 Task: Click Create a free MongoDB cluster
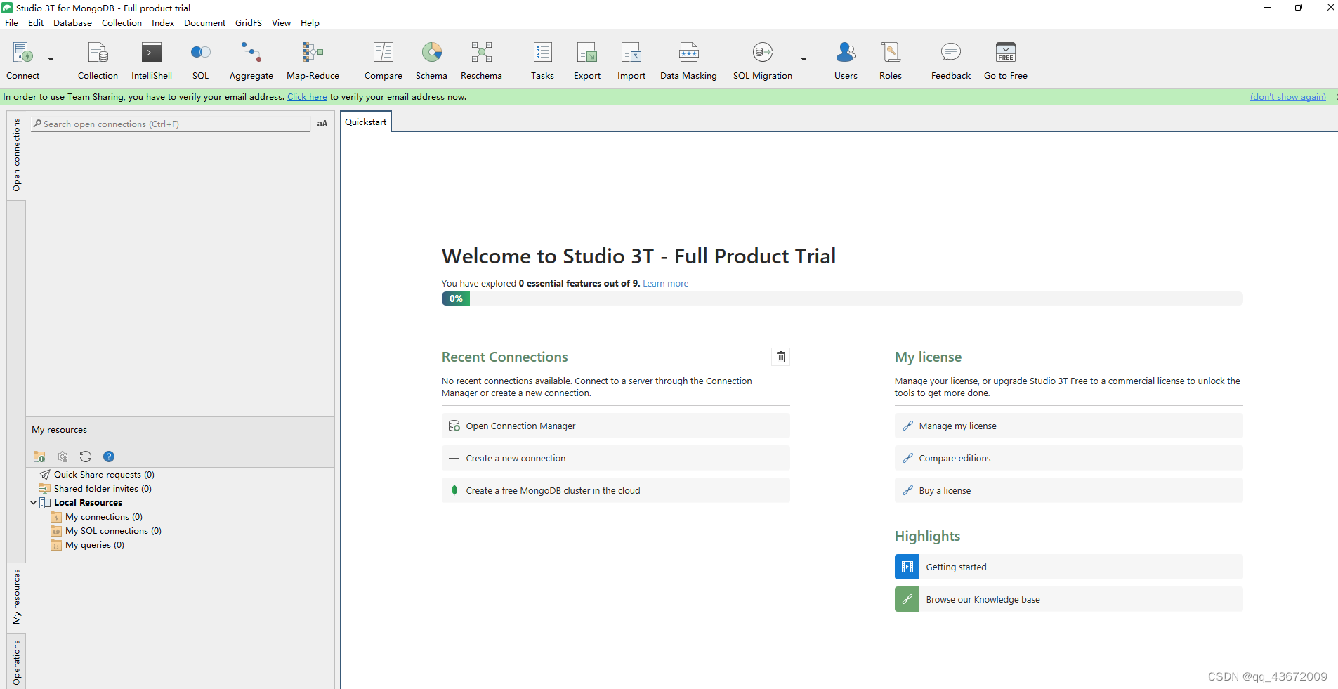click(615, 490)
